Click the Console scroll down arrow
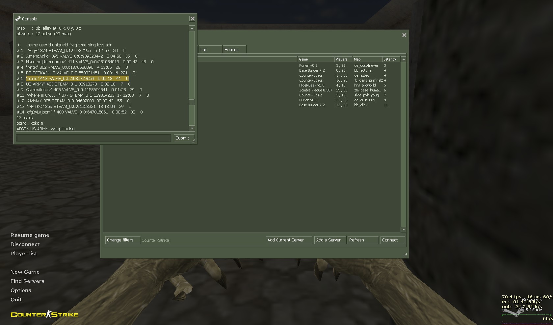The width and height of the screenshot is (553, 325). tap(192, 128)
